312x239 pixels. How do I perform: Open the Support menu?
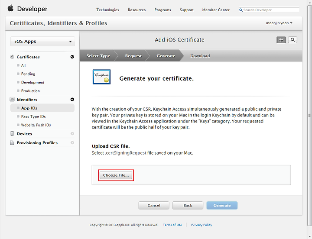coord(187,10)
